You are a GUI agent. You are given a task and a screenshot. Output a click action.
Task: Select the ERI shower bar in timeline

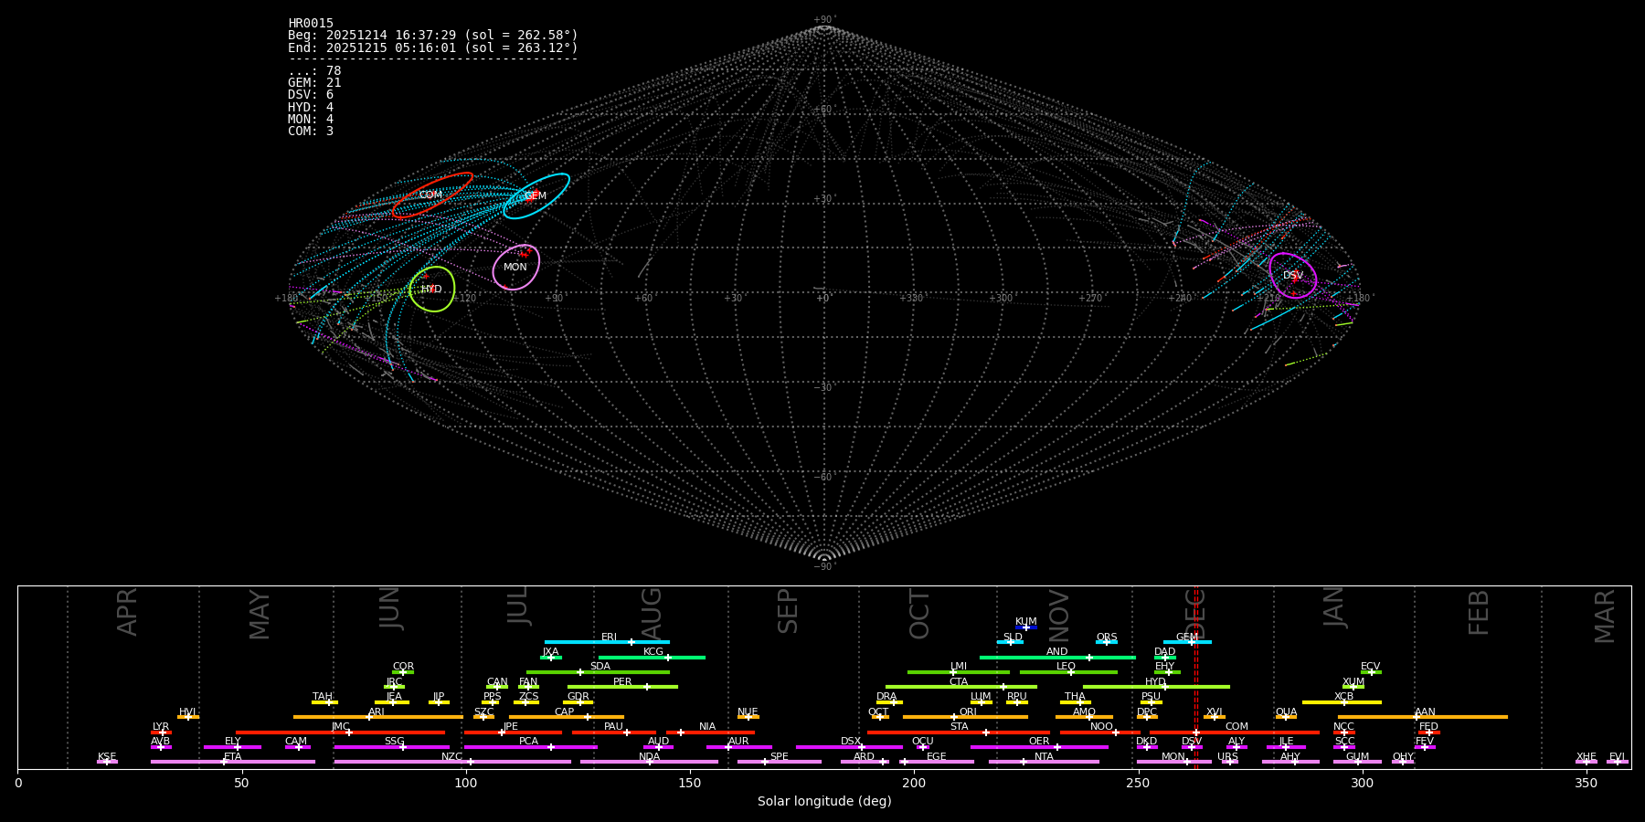coord(607,642)
